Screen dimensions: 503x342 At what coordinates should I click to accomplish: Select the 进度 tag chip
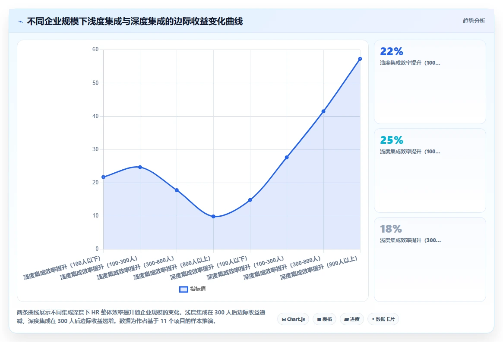pos(352,319)
